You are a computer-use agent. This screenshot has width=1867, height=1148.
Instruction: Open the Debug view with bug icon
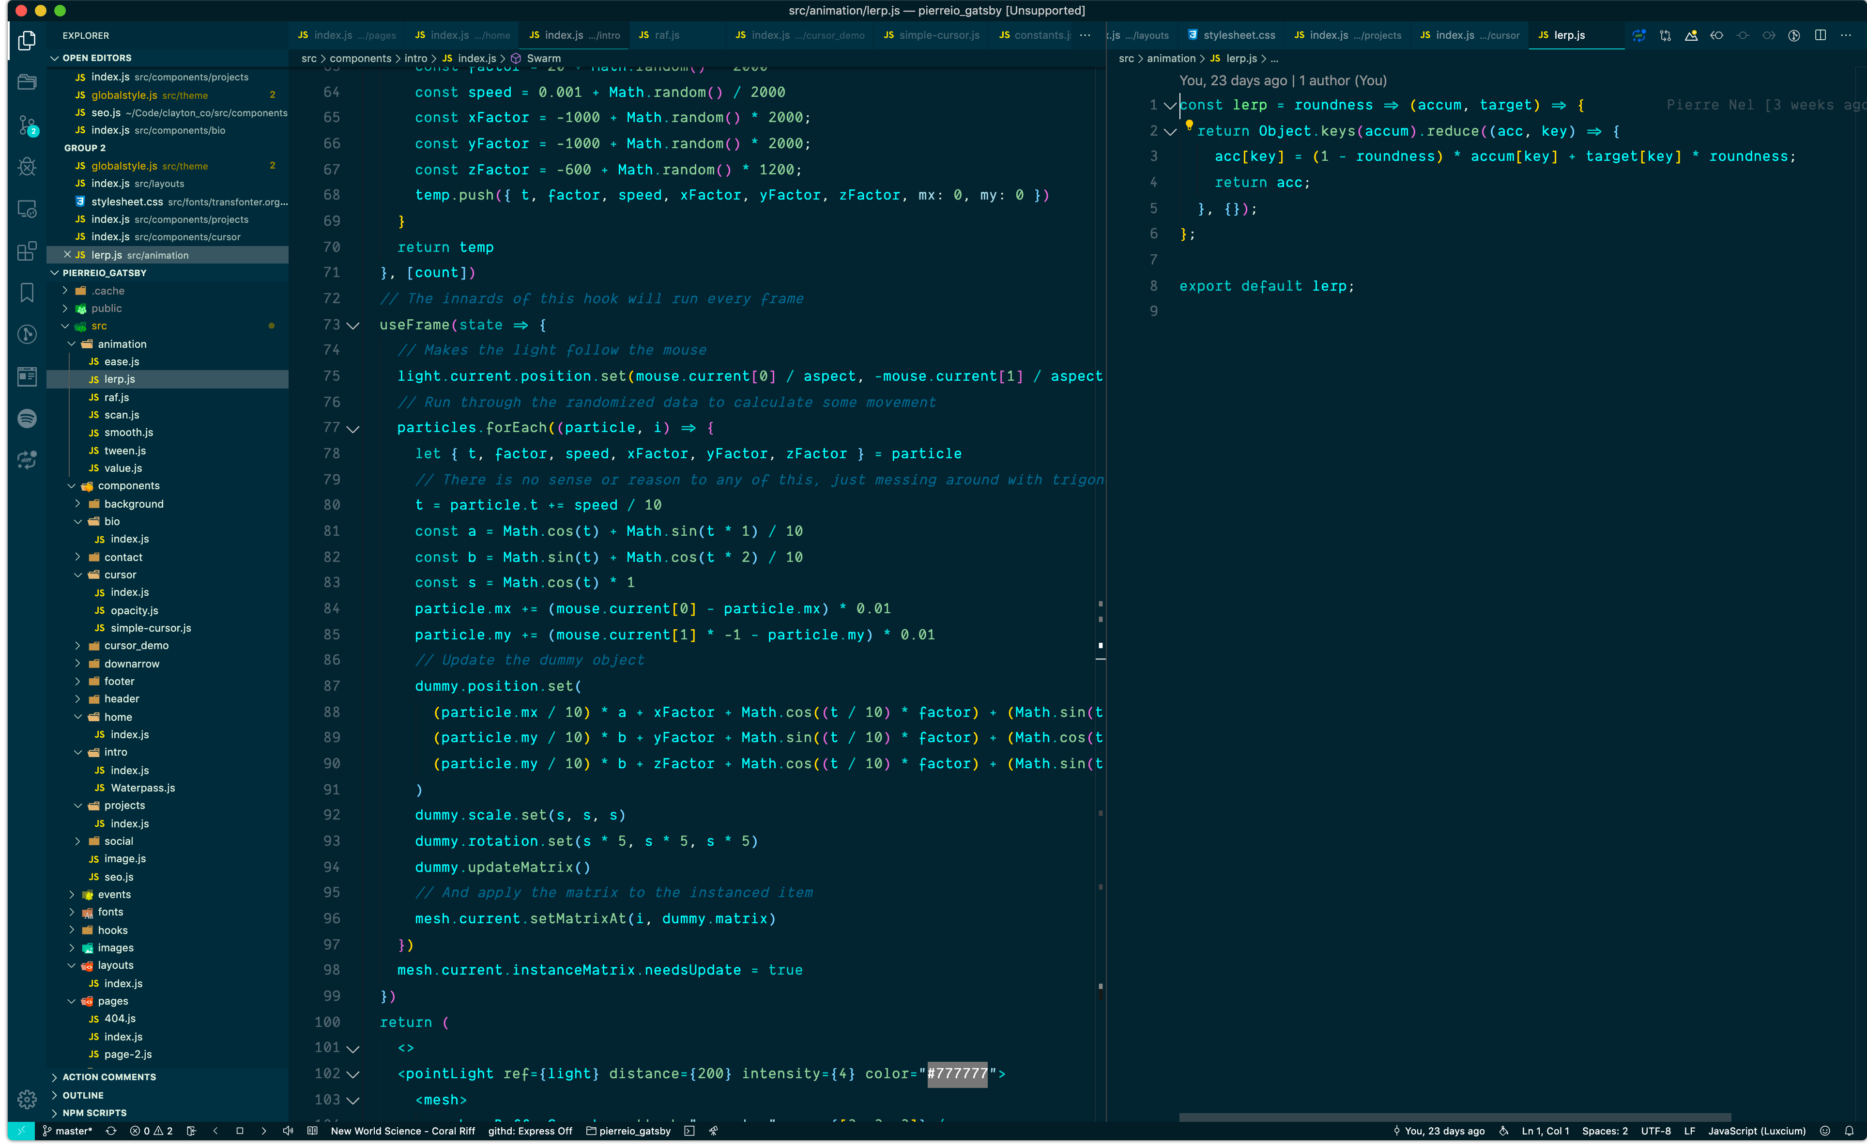tap(27, 167)
